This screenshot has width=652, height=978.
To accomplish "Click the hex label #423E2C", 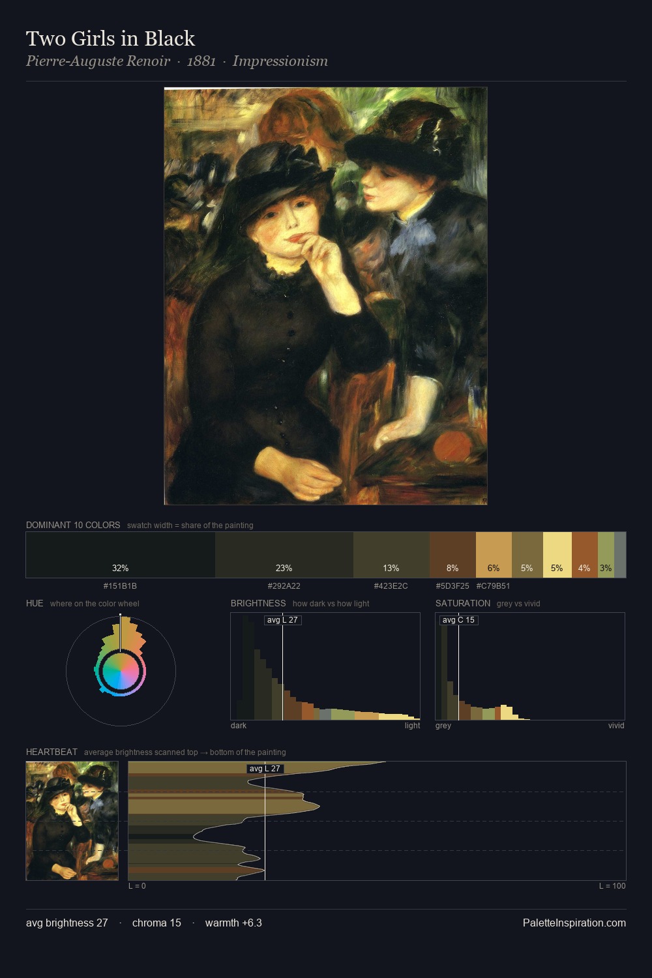I will (391, 586).
